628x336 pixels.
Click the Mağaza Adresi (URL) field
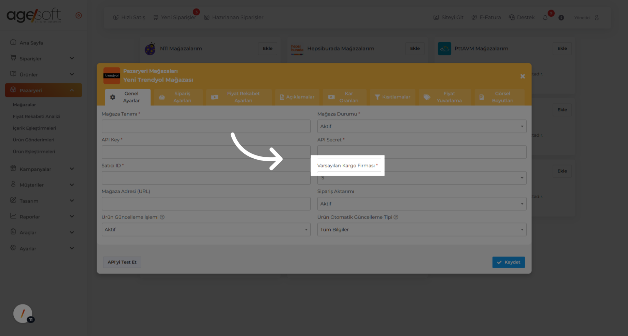(206, 204)
